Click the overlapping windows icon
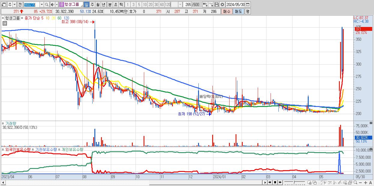 [x=314, y=182]
